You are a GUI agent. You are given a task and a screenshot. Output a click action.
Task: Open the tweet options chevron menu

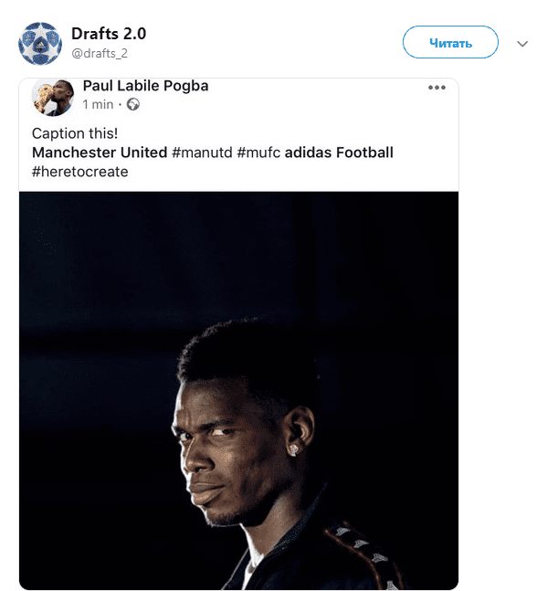[x=521, y=44]
